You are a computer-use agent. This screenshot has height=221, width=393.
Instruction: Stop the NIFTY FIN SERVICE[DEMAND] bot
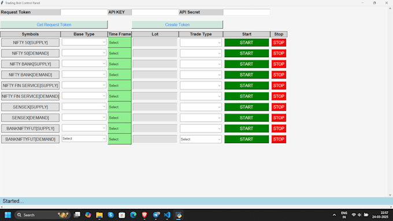(279, 96)
